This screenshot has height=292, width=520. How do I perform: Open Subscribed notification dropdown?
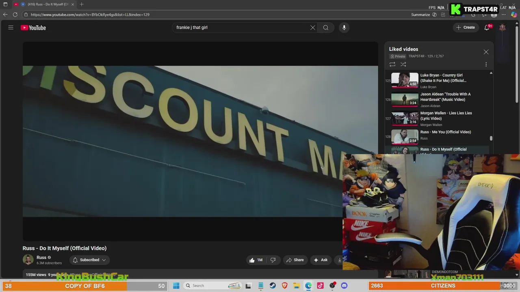89,260
